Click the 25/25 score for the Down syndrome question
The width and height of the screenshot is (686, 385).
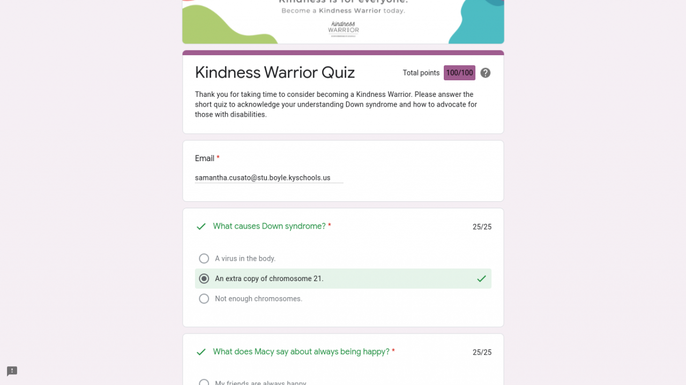482,227
